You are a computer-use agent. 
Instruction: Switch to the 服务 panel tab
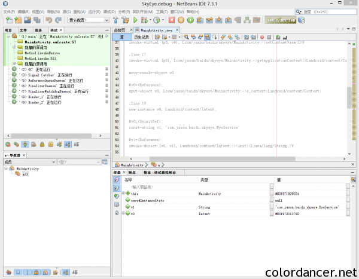pyautogui.click(x=38, y=30)
